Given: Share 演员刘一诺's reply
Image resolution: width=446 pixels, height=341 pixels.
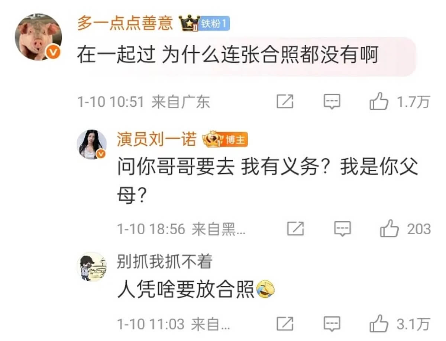Looking at the screenshot, I should (x=295, y=229).
